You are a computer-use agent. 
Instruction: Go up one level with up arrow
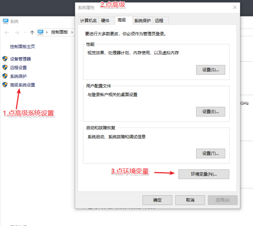click(32, 32)
